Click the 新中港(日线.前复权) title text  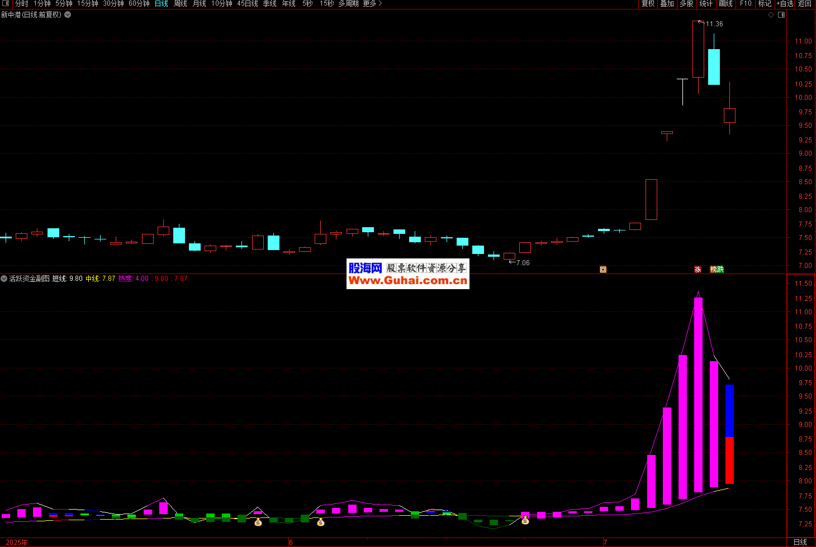[31, 15]
